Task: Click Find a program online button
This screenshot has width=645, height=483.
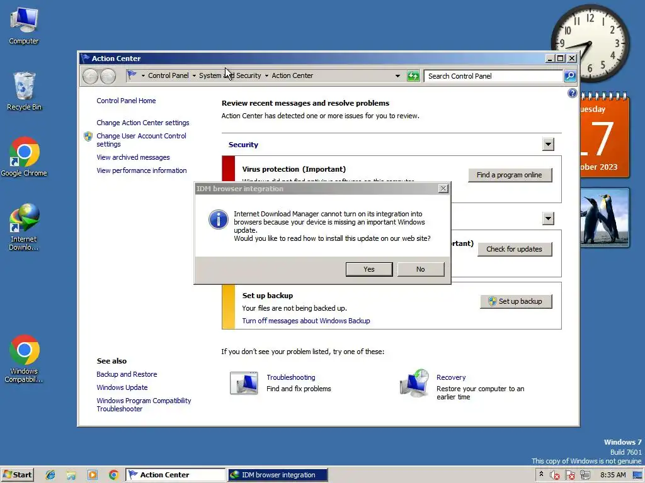Action: click(510, 175)
